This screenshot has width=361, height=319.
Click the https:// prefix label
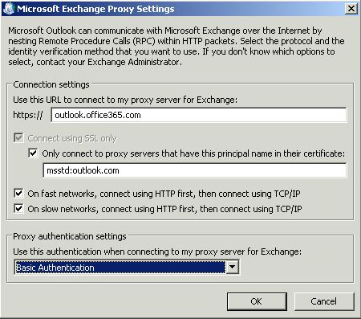click(28, 115)
